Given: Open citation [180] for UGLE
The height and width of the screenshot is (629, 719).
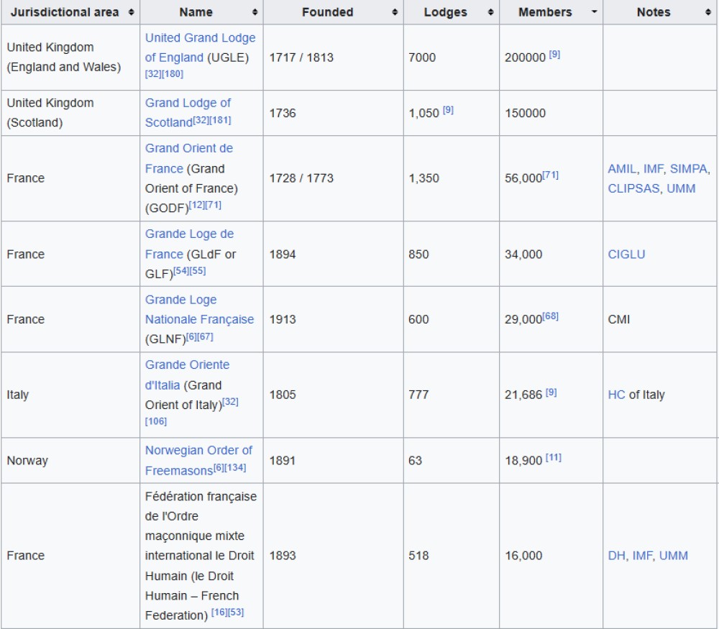Looking at the screenshot, I should [173, 74].
